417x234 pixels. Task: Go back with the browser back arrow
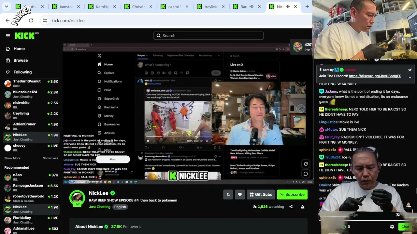coord(7,20)
